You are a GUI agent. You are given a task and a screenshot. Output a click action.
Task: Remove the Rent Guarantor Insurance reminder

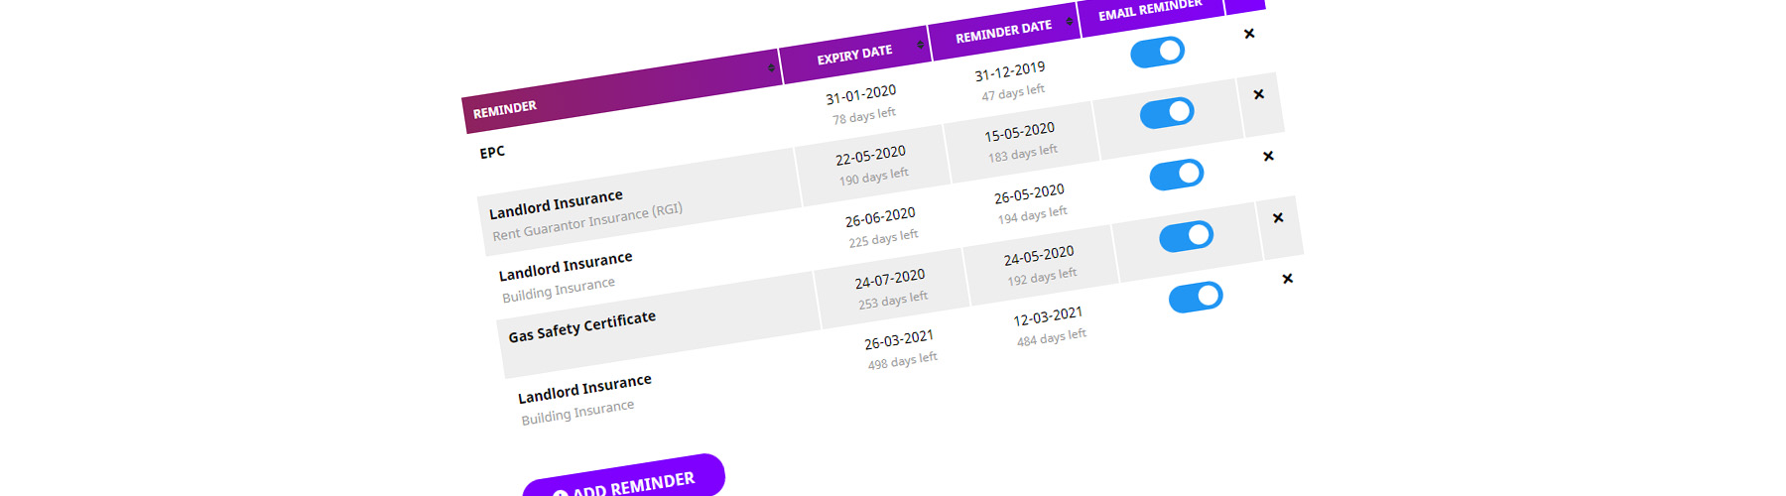tap(1258, 95)
